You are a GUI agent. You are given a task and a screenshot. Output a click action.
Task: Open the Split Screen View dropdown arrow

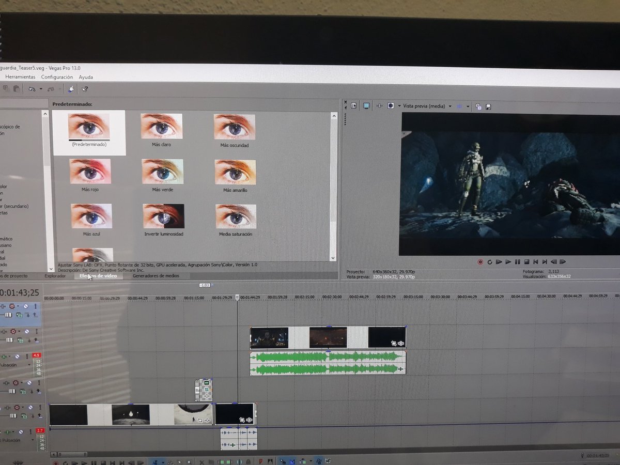coord(399,106)
